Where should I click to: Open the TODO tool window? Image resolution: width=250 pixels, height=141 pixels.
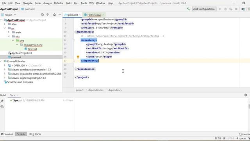35,134
